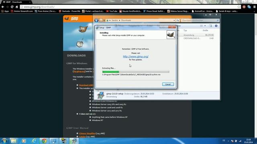Screen dimensions: 257x144
Task: Open Explorer recent locations dropdown arrow
Action: click(104, 20)
